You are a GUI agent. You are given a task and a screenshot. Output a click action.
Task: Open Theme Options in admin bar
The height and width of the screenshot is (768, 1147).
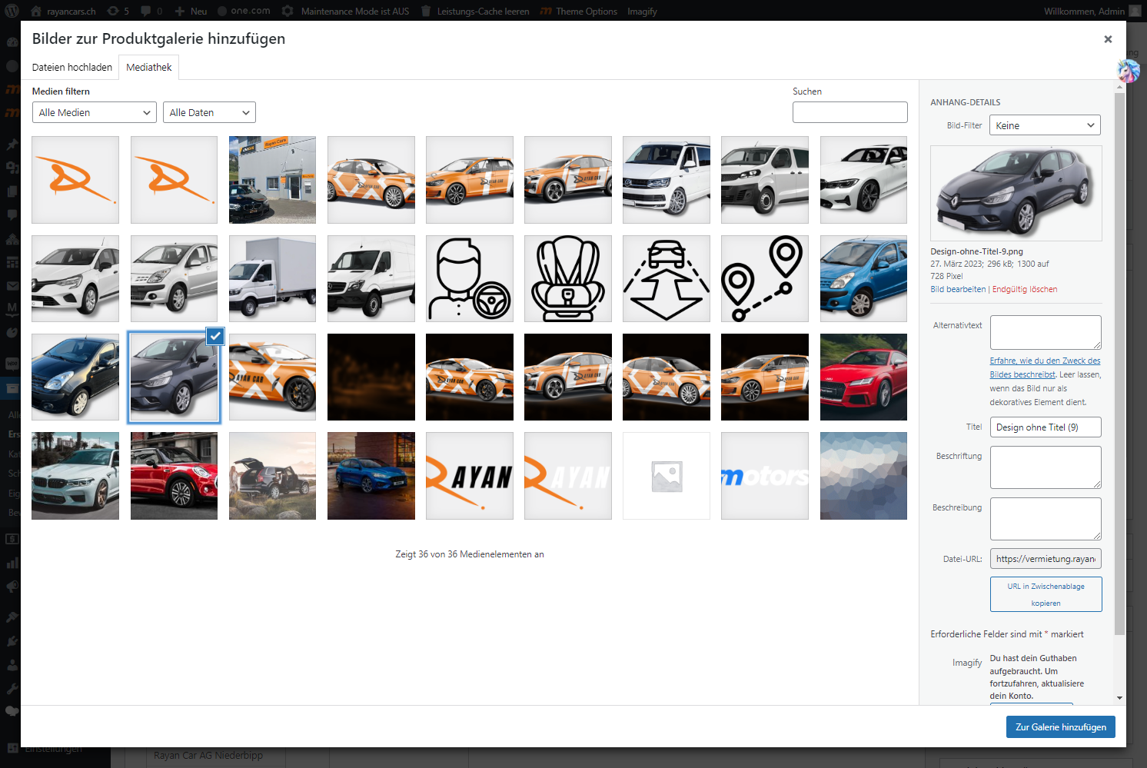[x=578, y=11]
